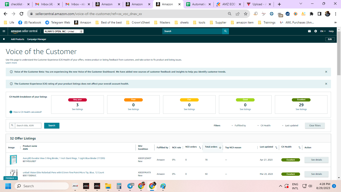The image size is (341, 192).
Task: Click the teal Search button for listings
Action: tap(52, 125)
